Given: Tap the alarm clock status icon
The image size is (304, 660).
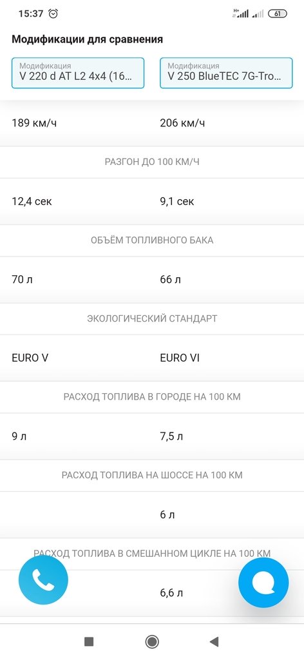Looking at the screenshot, I should [53, 14].
